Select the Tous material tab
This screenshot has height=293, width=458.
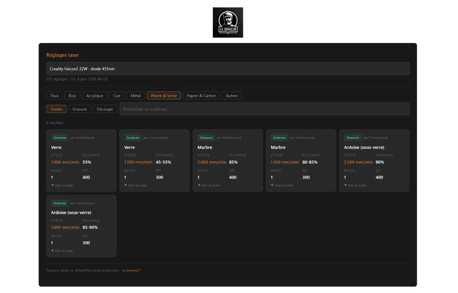[x=54, y=96]
